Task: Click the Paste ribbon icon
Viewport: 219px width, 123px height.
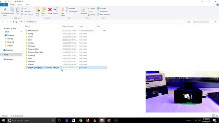Action: coord(18,11)
